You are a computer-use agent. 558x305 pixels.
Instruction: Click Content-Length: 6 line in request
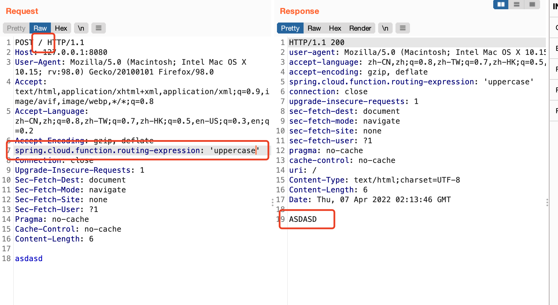pos(54,239)
